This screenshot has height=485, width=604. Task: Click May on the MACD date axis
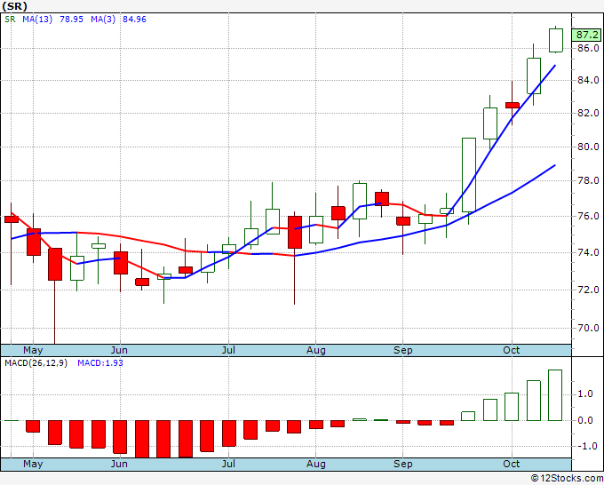tap(33, 464)
